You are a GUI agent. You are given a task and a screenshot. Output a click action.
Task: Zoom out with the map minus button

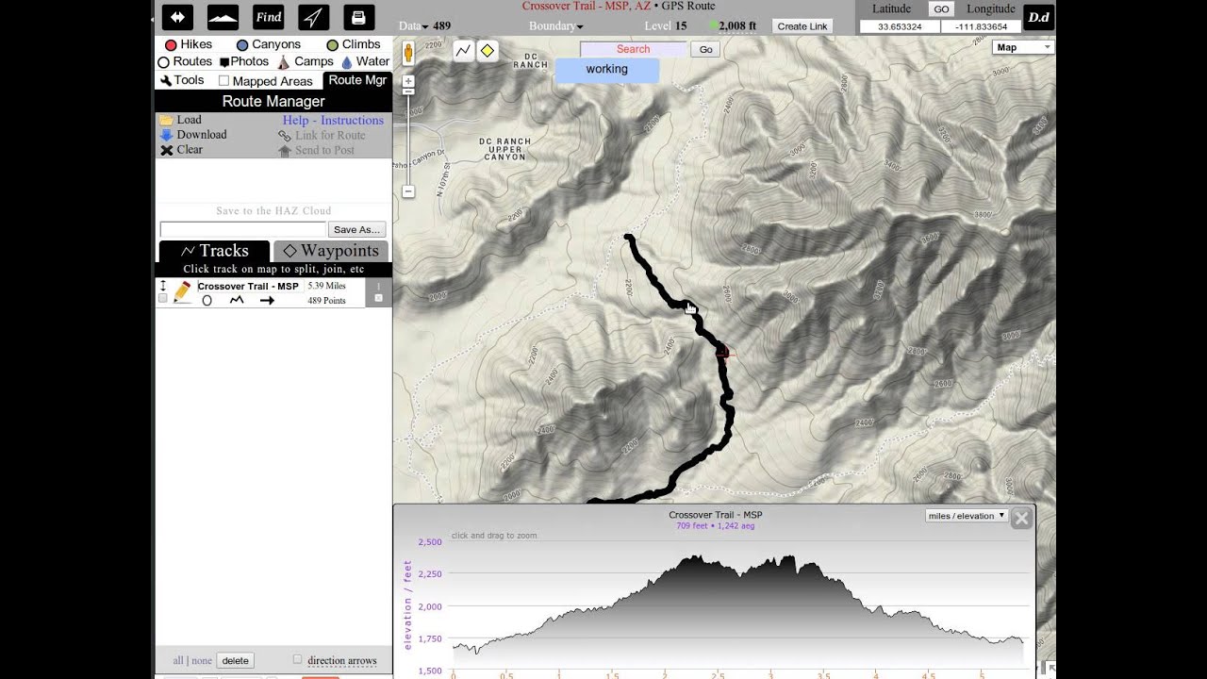(x=408, y=191)
